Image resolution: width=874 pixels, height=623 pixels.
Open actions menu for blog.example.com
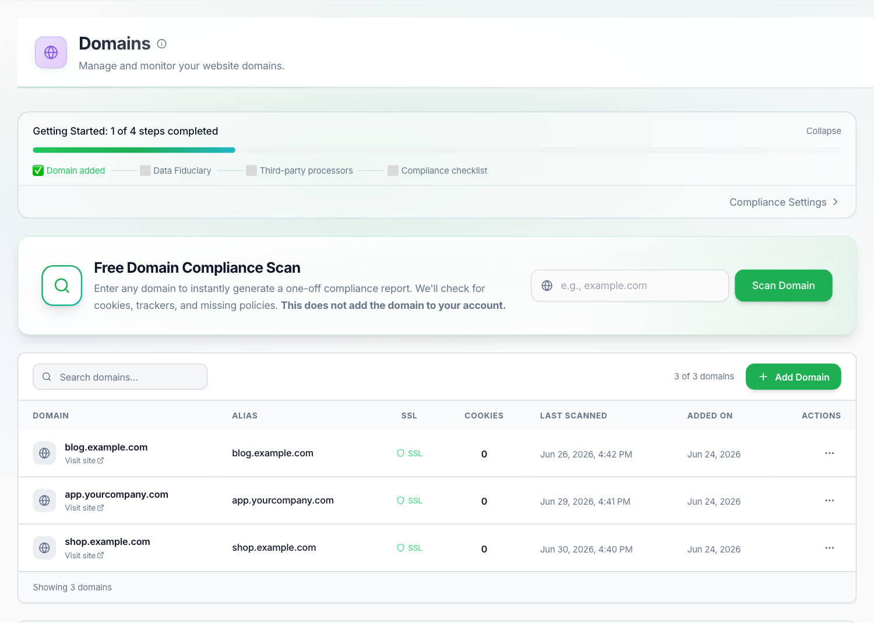click(830, 453)
